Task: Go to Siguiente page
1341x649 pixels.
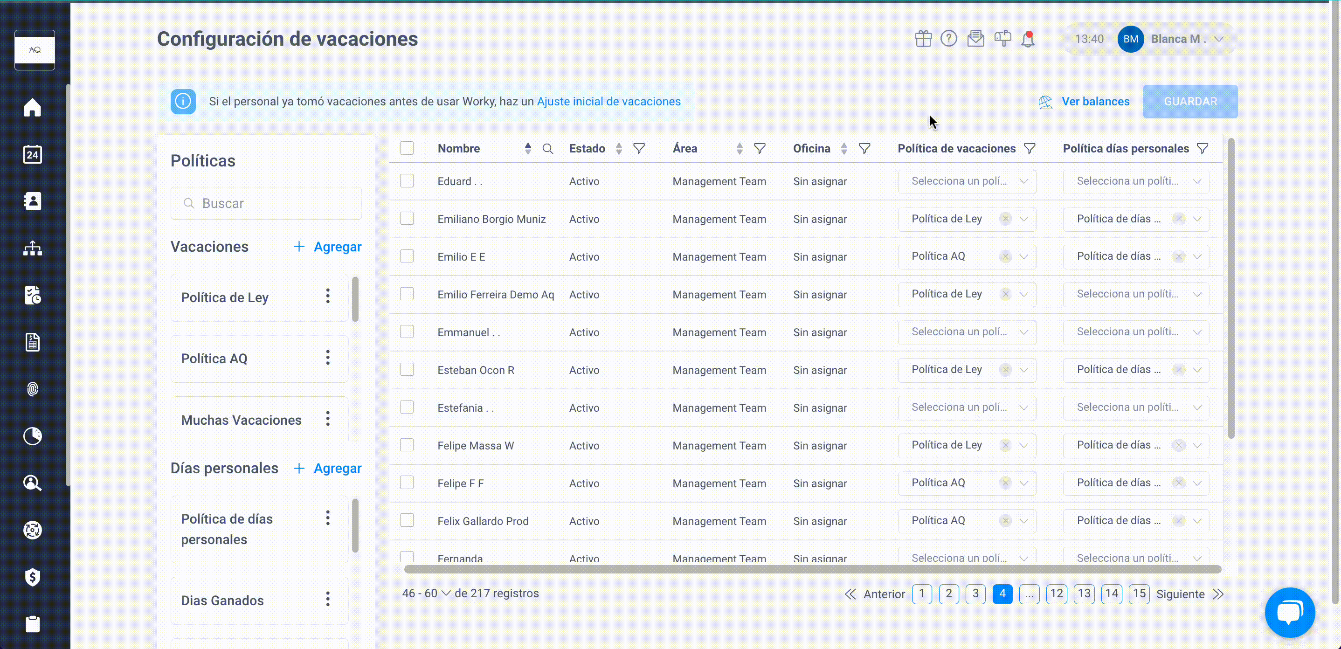Action: click(x=1189, y=594)
